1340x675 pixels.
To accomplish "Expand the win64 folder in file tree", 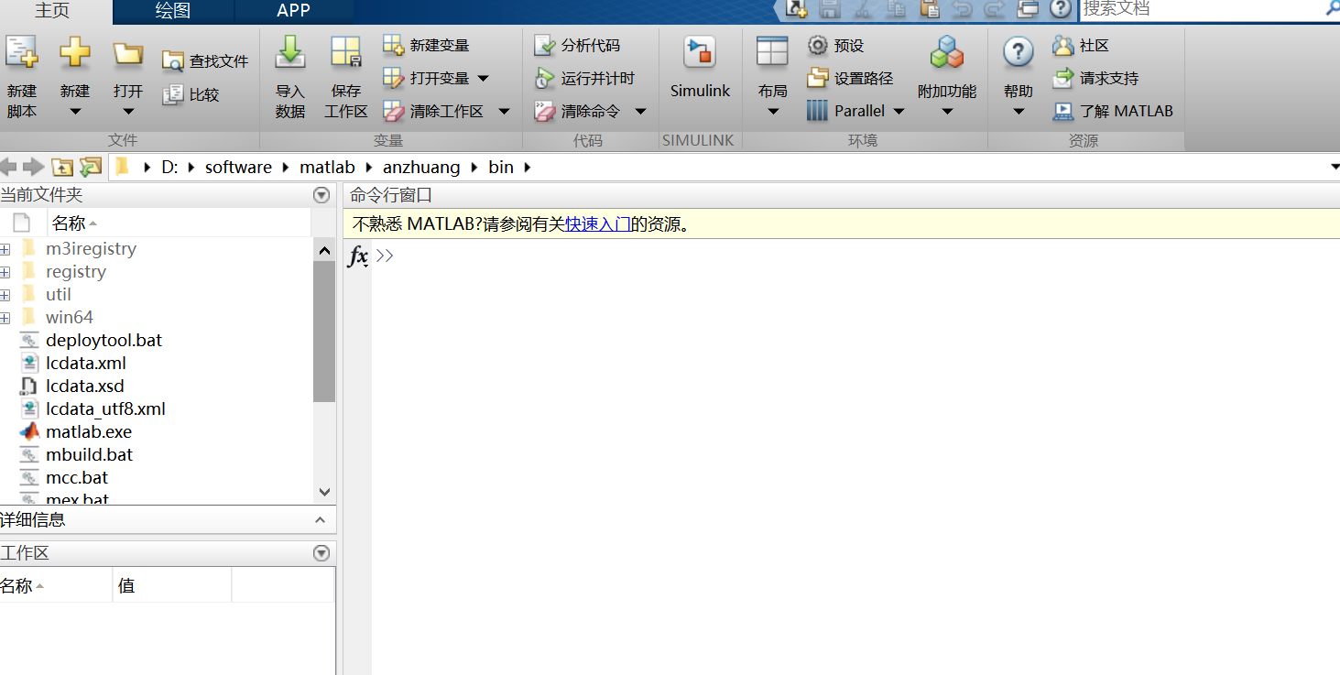I will click(5, 316).
